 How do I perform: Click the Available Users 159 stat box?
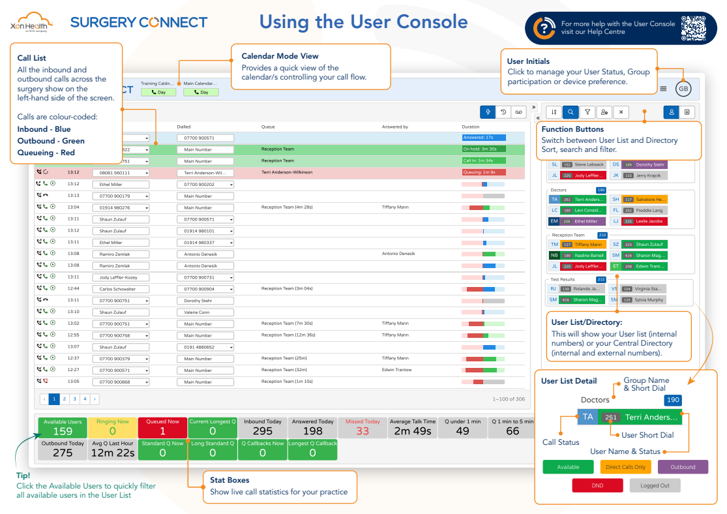coord(63,427)
